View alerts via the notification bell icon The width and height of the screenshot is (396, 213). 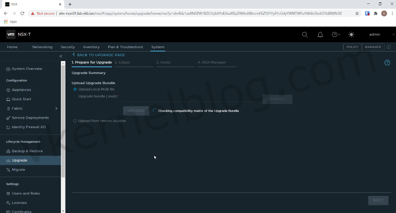pyautogui.click(x=320, y=34)
